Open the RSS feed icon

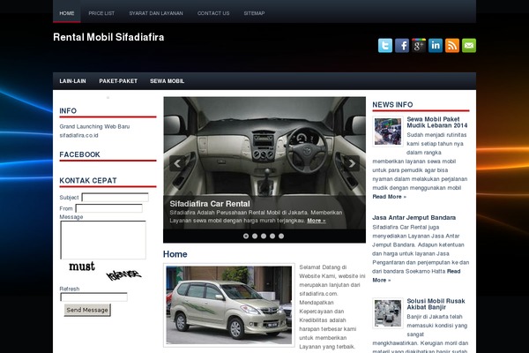point(452,45)
